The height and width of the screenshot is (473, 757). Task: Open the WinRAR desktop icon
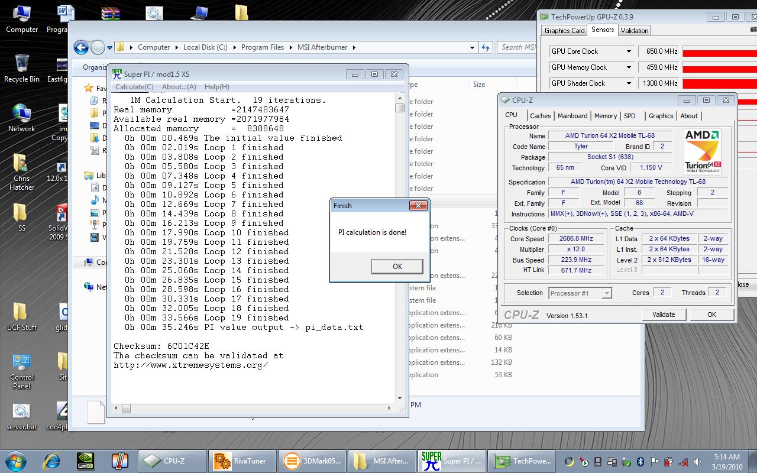tap(111, 14)
